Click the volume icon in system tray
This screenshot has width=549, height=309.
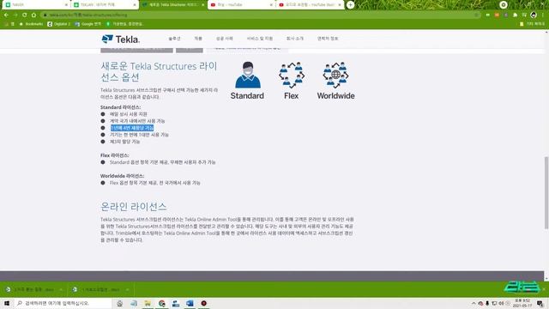501,303
